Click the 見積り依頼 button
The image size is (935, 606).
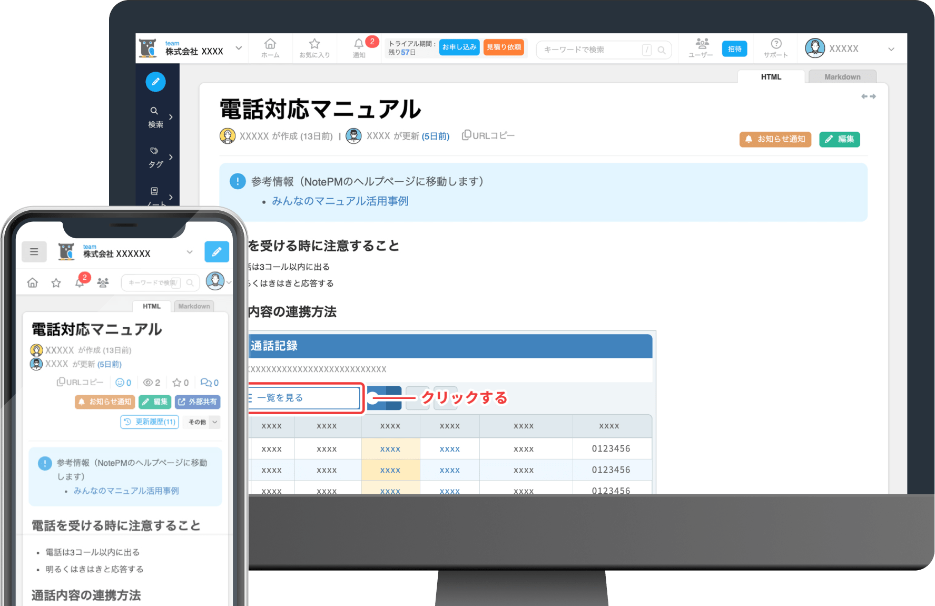coord(504,47)
